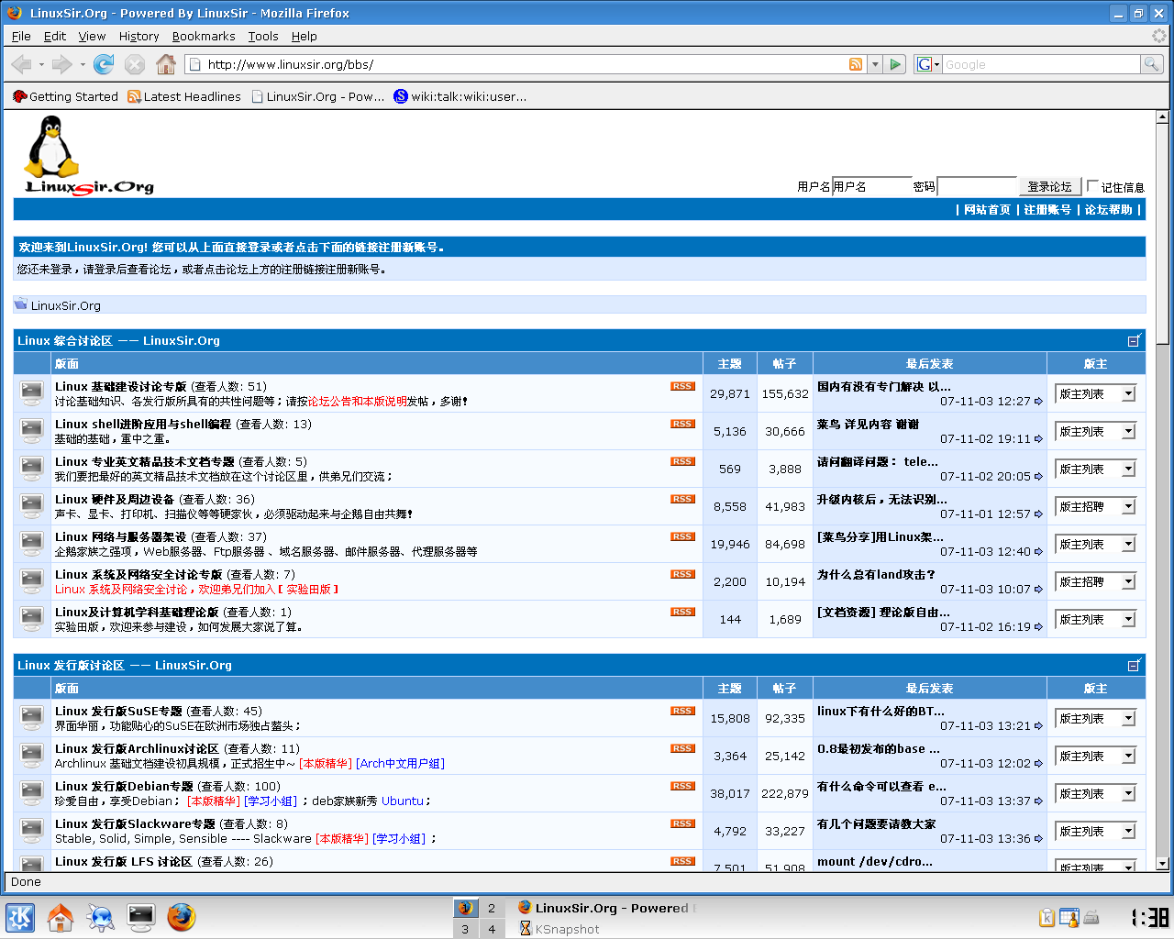
Task: Open 版主列表 dropdown for SuSE专题 row
Action: click(x=1096, y=718)
